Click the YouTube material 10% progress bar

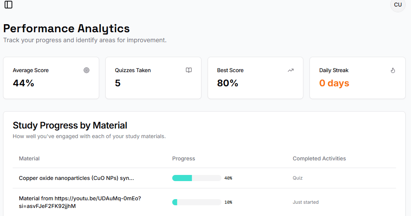196,202
